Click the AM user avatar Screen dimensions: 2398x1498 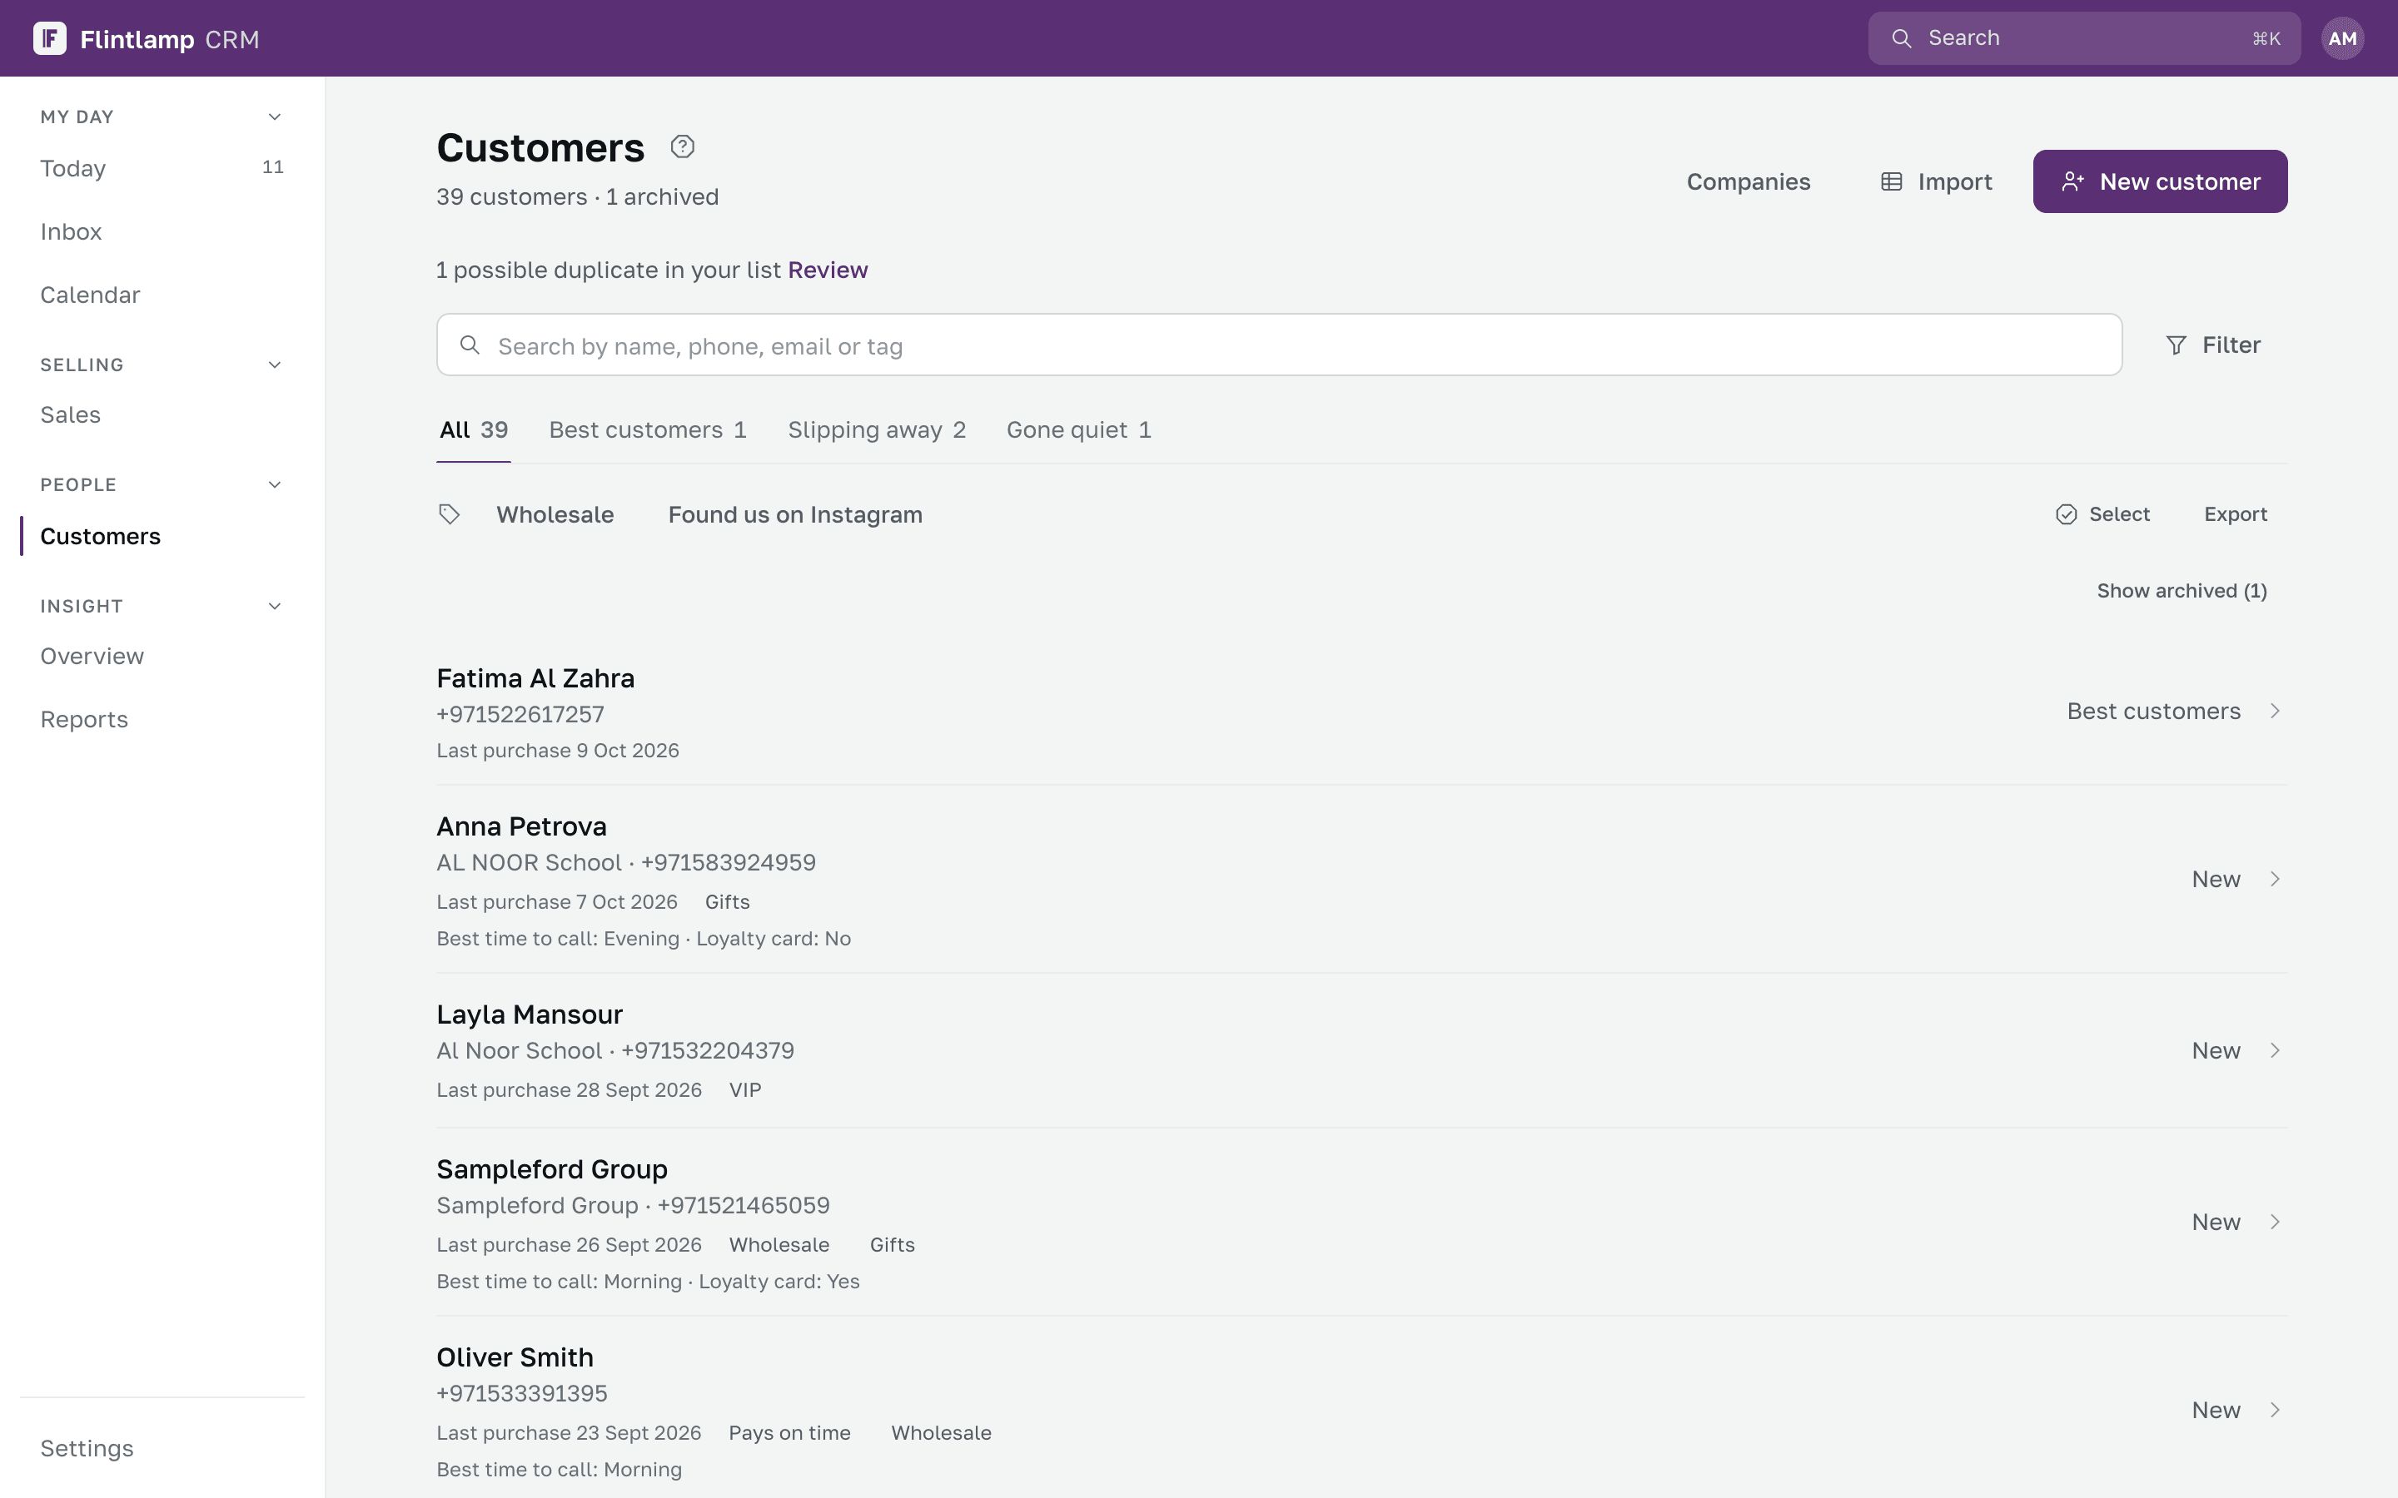(x=2341, y=38)
